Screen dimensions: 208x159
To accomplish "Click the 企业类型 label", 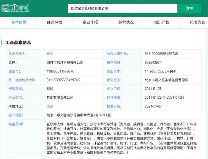I will coord(16,98).
